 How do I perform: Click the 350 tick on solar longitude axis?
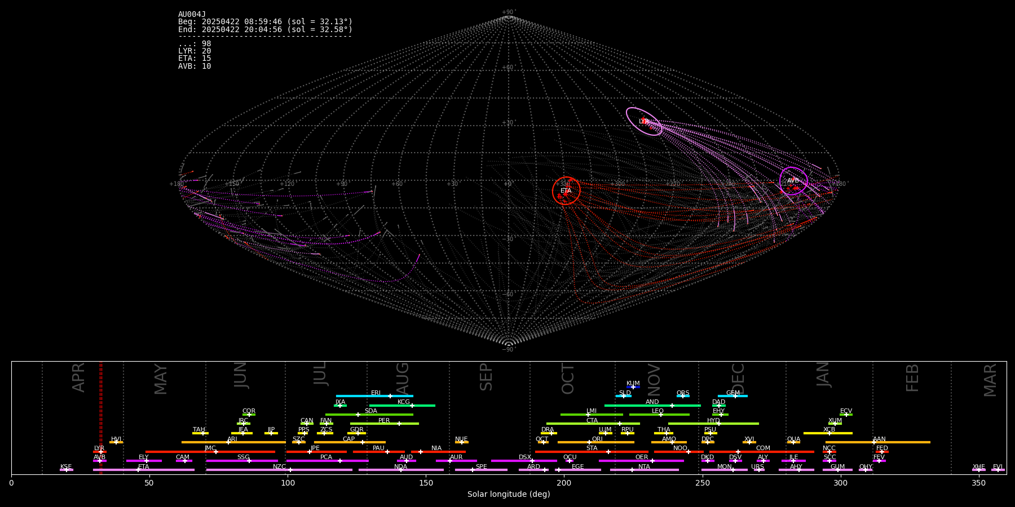pos(979,483)
